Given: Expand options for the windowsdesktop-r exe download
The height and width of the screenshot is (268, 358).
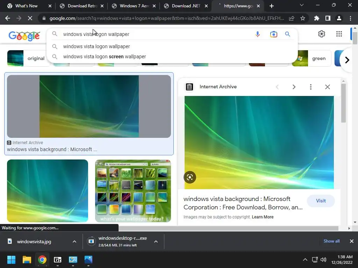Looking at the screenshot, I should click(x=156, y=241).
